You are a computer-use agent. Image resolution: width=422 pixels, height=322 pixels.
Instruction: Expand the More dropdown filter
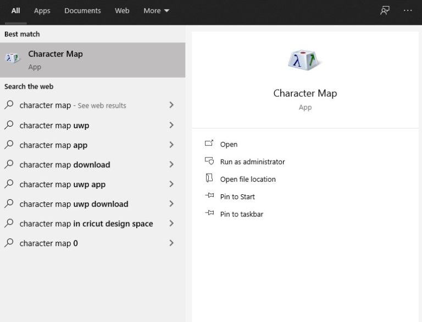156,10
